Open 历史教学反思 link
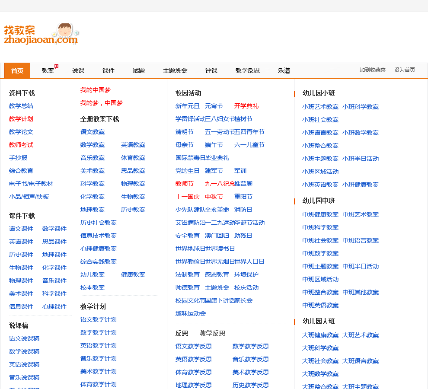The height and width of the screenshot is (389, 428). tap(251, 385)
